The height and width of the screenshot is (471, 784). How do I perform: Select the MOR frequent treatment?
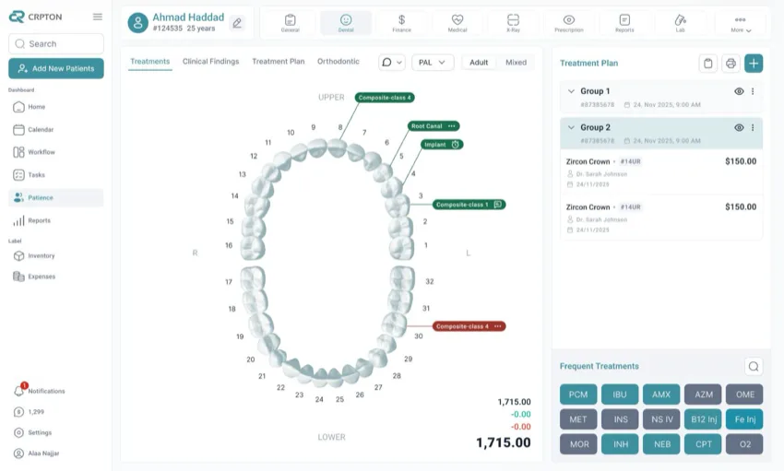coord(578,444)
